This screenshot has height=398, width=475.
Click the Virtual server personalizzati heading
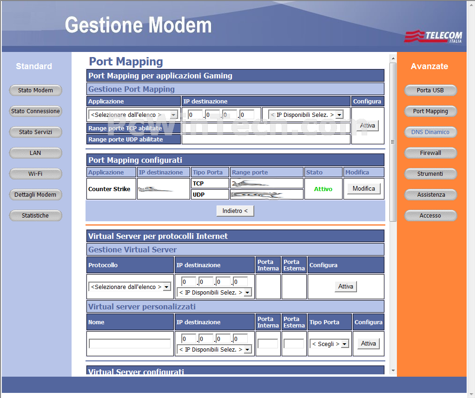(235, 307)
